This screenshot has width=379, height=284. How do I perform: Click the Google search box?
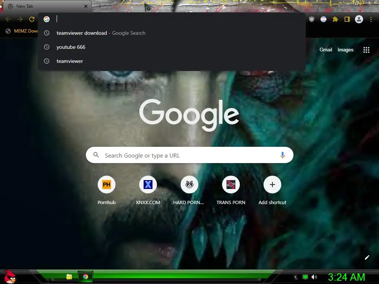click(189, 155)
